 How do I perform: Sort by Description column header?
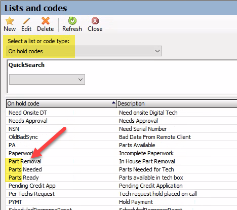(x=177, y=103)
